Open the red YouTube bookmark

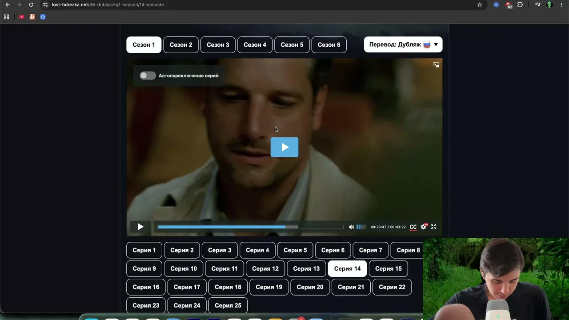pyautogui.click(x=21, y=17)
